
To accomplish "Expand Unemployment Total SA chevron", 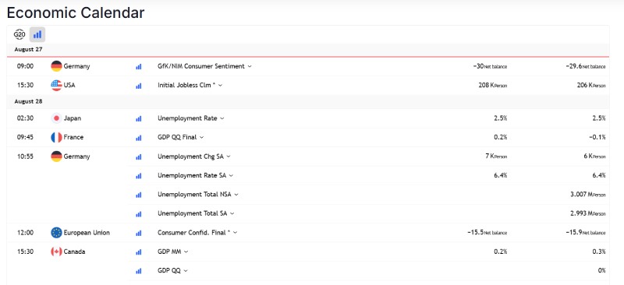I will 232,213.
